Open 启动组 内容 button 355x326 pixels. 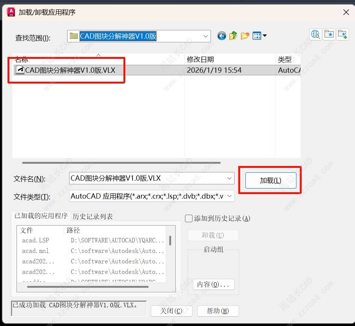[213, 284]
